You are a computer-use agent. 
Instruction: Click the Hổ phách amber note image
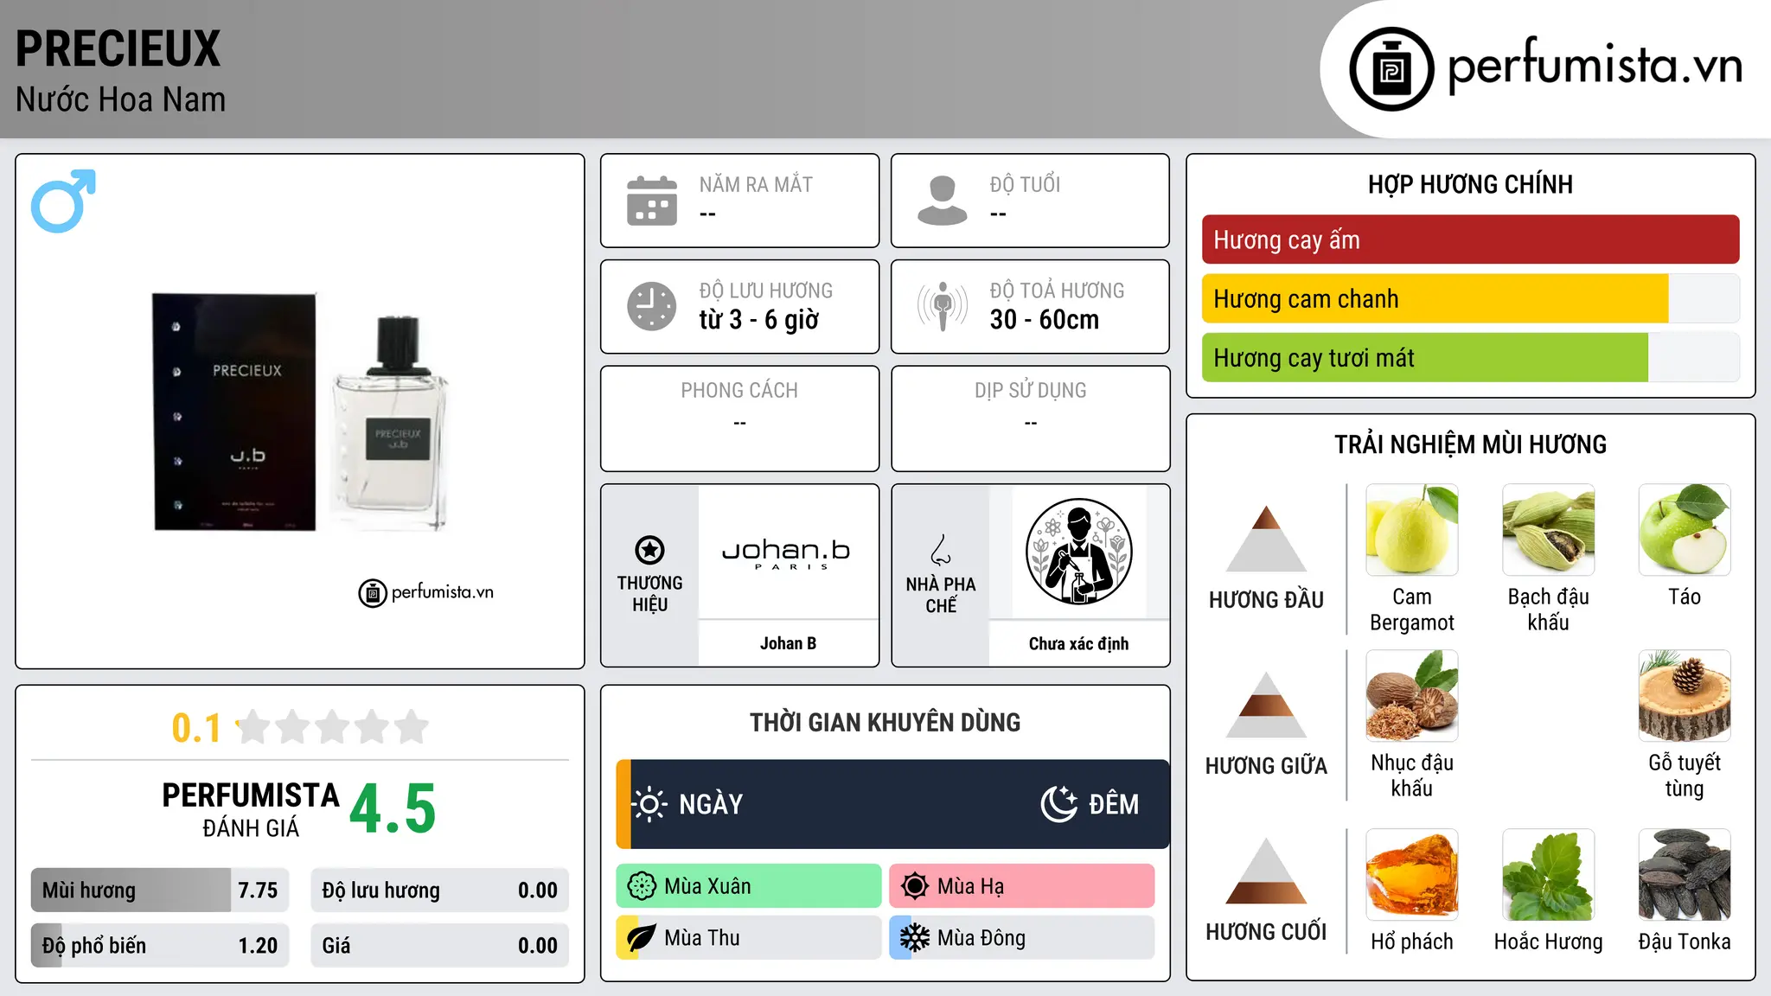(x=1412, y=875)
